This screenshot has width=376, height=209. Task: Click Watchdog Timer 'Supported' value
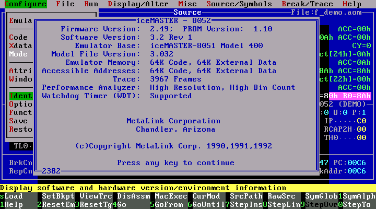pyautogui.click(x=171, y=96)
